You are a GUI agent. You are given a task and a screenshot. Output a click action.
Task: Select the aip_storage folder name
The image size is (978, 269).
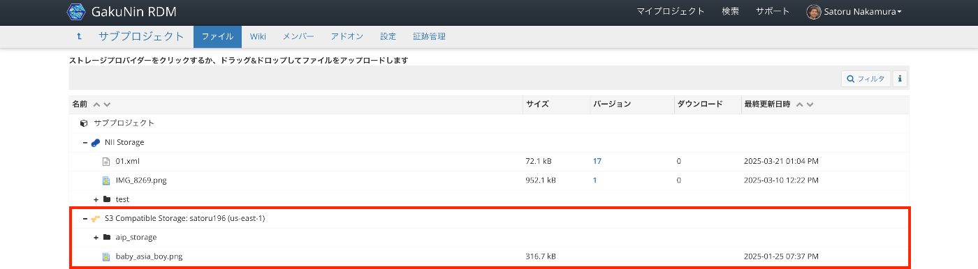(x=136, y=237)
